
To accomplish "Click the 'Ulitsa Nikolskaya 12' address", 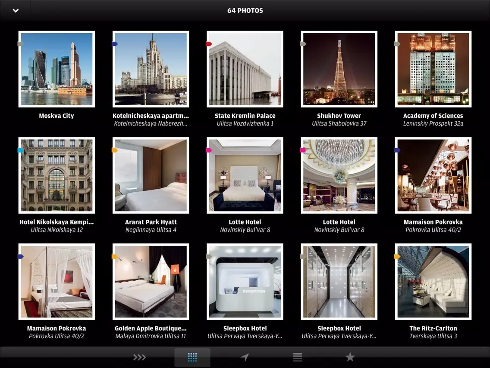I will (57, 230).
